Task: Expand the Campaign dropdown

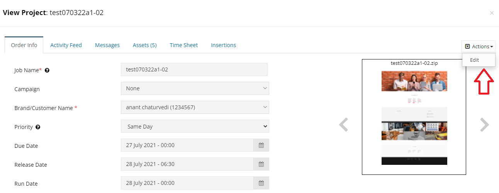Action: click(195, 88)
